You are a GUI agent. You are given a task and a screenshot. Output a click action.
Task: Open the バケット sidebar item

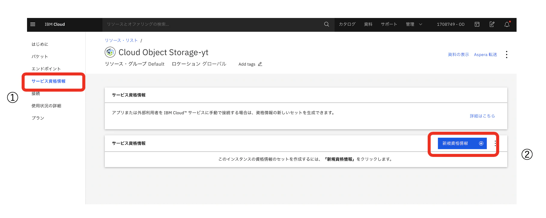point(40,57)
